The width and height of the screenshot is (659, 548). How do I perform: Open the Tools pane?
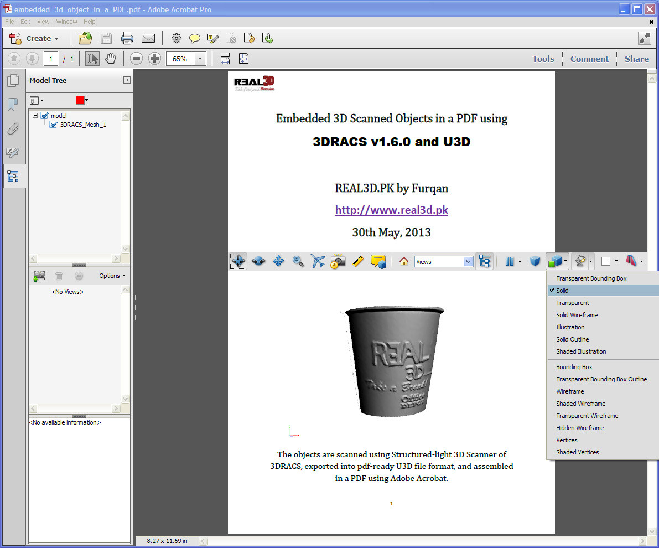[543, 59]
